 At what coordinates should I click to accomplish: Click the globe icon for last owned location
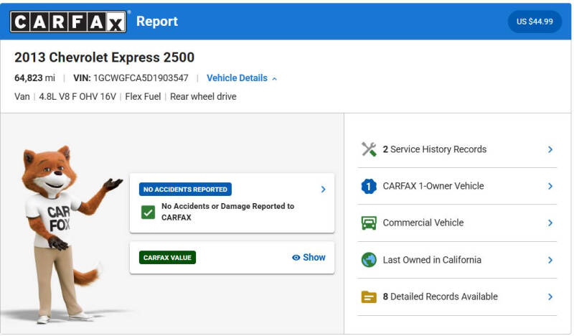pos(369,260)
